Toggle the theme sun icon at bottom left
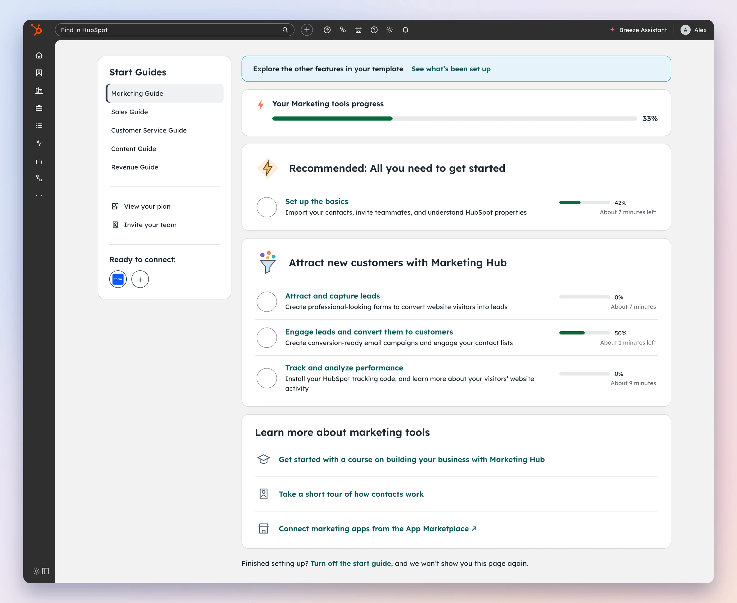This screenshot has width=737, height=603. [x=37, y=571]
